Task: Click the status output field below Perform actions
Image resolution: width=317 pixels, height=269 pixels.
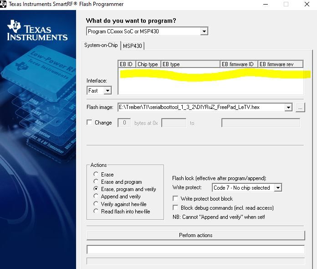Action: 196,249
